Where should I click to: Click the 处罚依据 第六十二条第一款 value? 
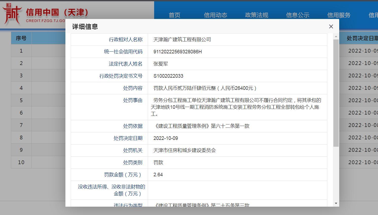coord(202,126)
